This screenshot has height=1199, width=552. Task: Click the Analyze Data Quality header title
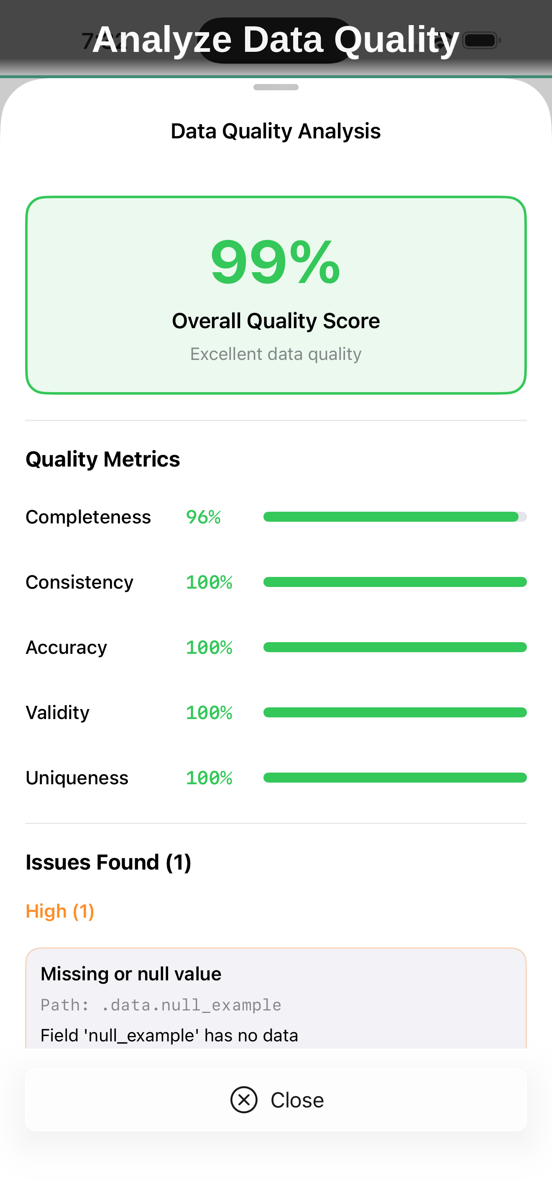[276, 40]
